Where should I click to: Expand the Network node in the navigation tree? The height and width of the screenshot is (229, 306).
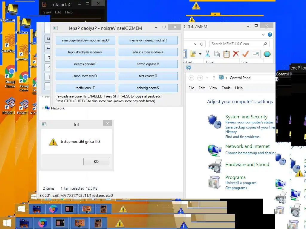(43, 108)
